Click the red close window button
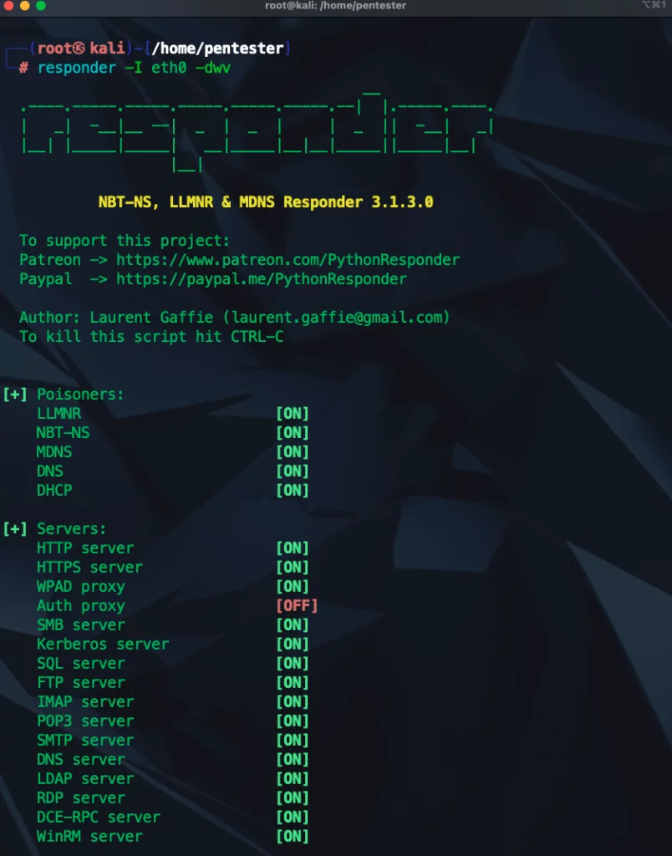Screen dimensions: 672x856 click(x=8, y=6)
